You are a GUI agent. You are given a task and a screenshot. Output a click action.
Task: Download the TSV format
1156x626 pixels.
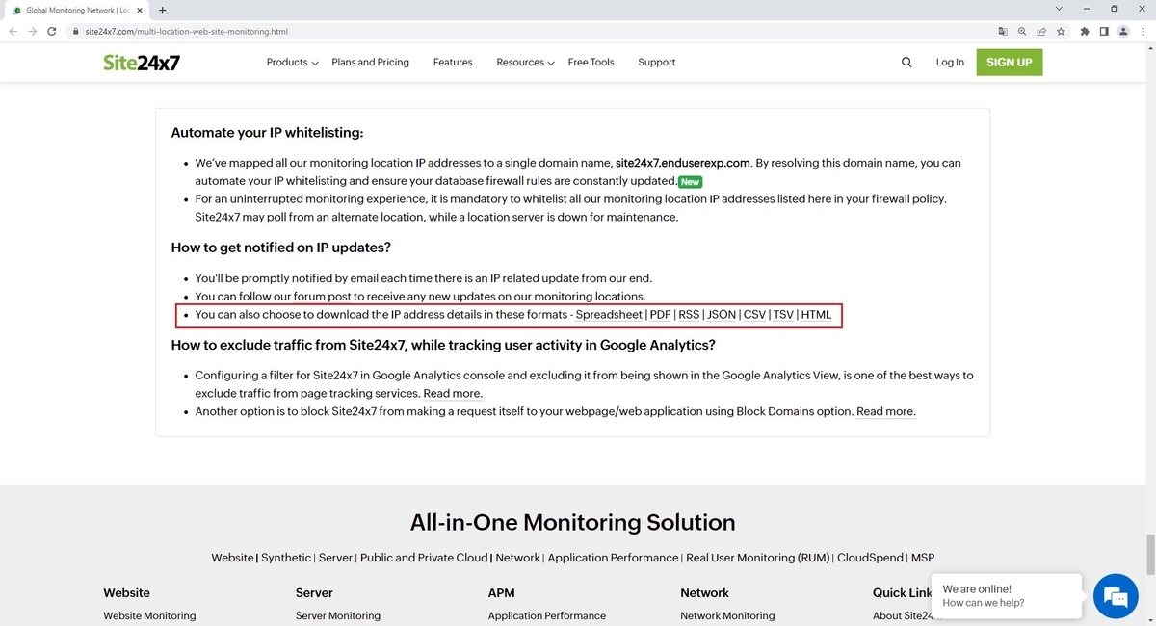point(783,315)
